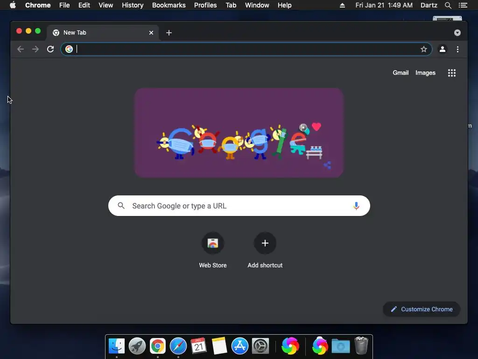Open the Chrome profile avatar menu
This screenshot has height=359, width=478.
pyautogui.click(x=443, y=49)
